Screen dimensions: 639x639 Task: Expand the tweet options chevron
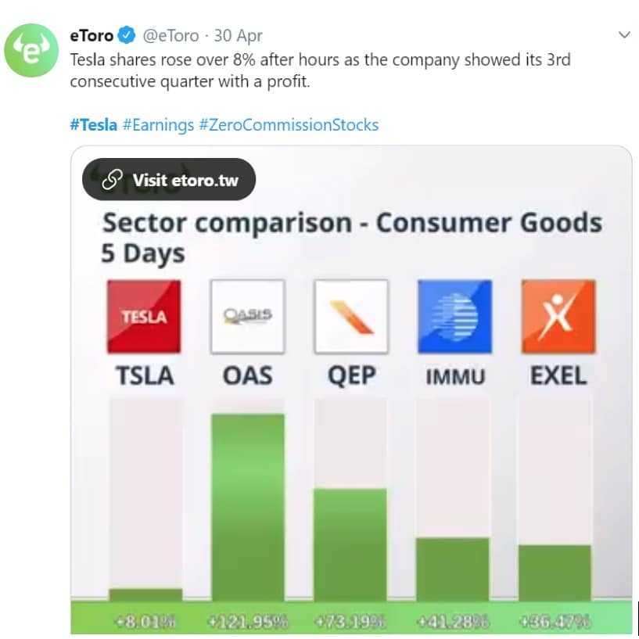[624, 35]
